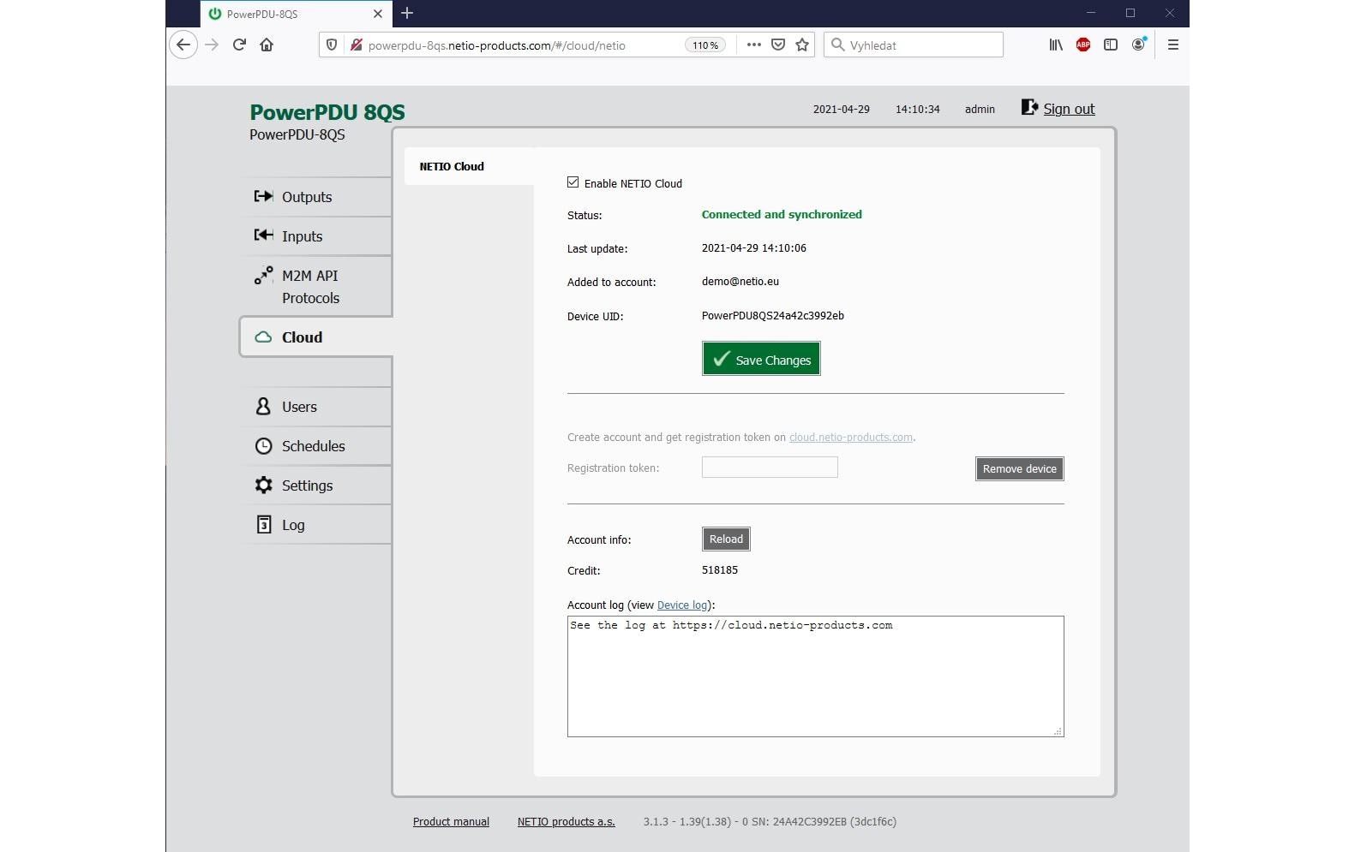Open the Settings menu item

tap(315, 486)
